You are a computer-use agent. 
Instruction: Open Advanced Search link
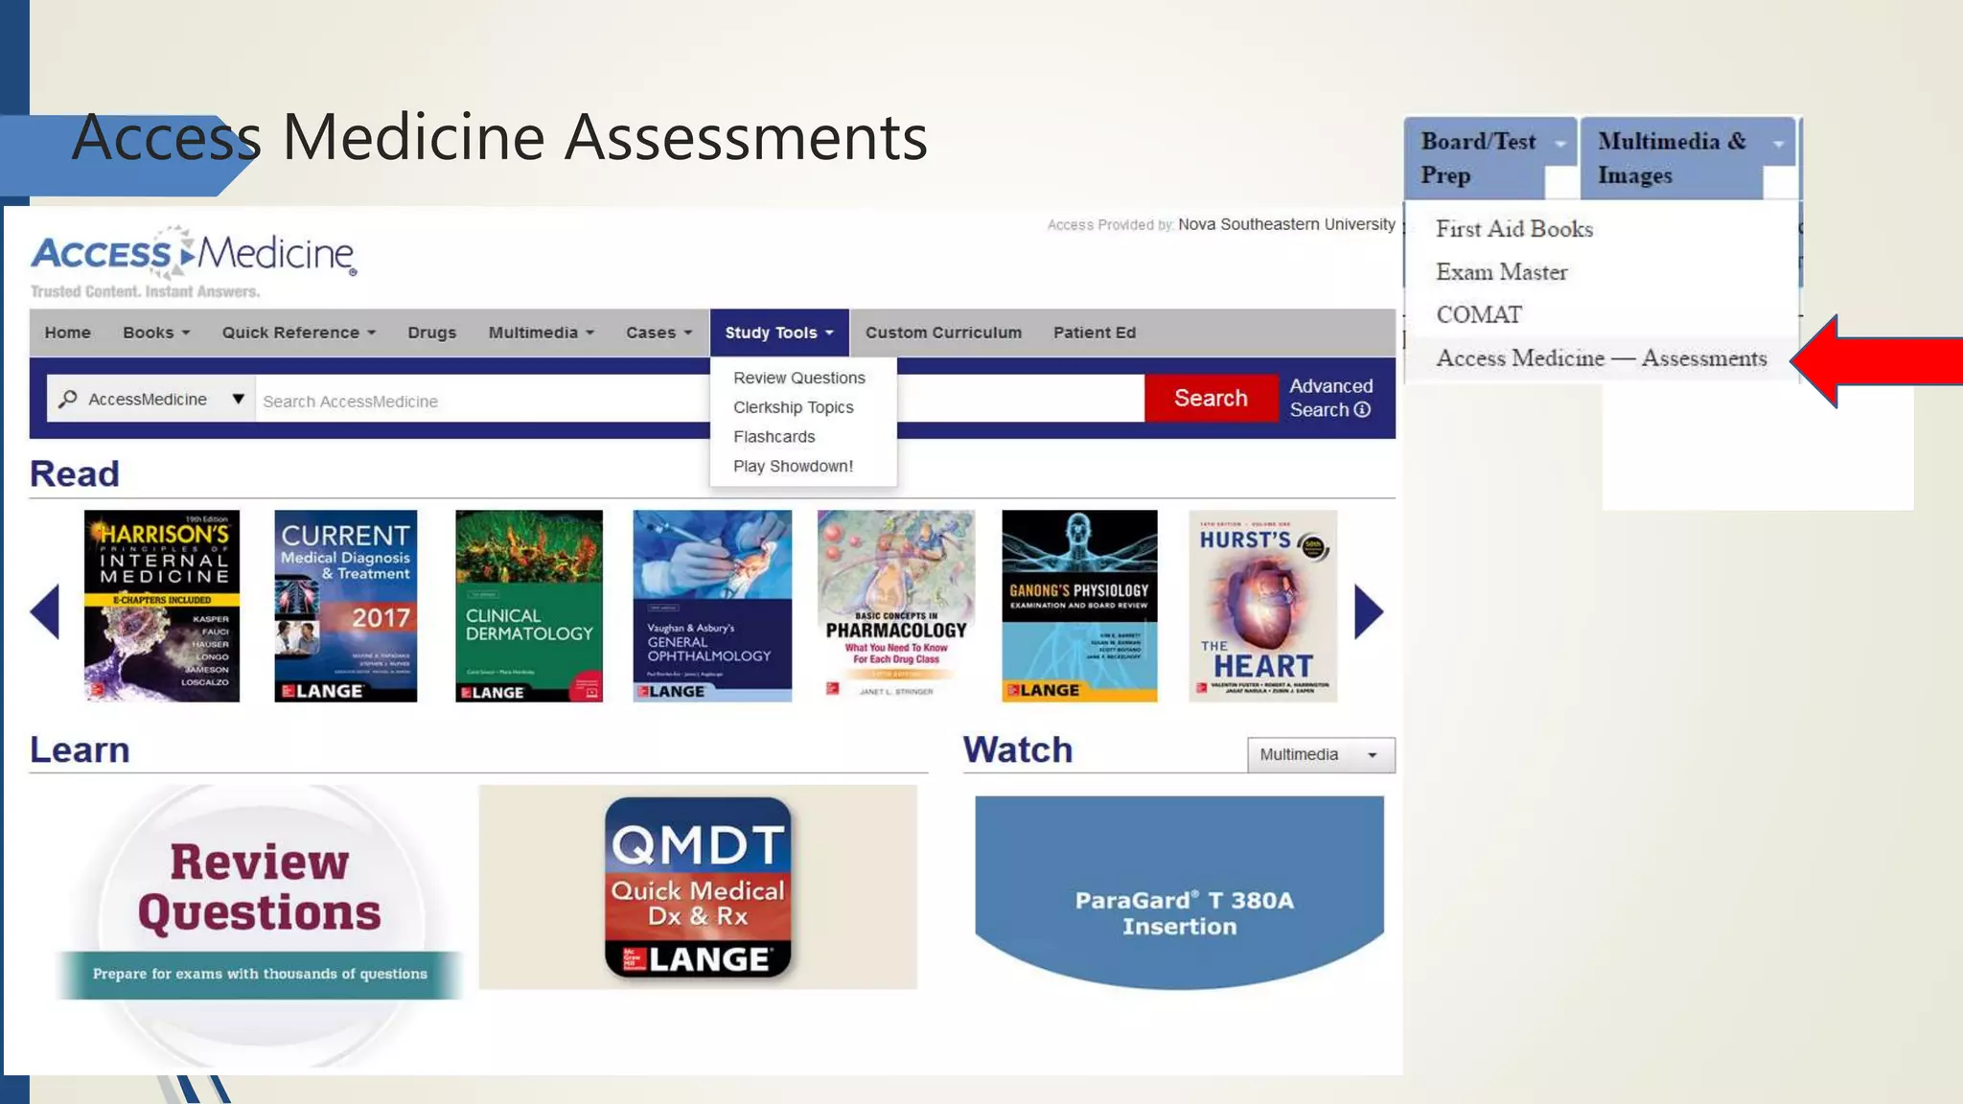(x=1330, y=398)
